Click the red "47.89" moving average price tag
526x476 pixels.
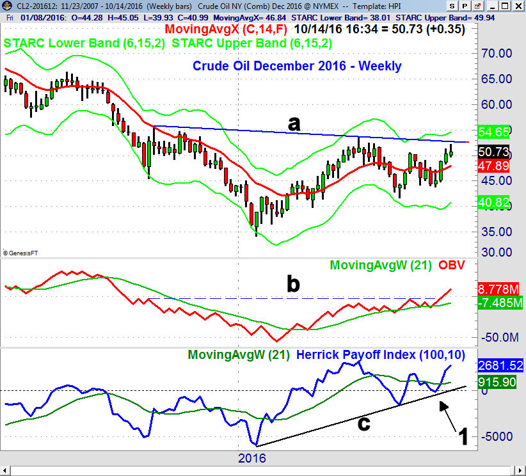[x=493, y=166]
